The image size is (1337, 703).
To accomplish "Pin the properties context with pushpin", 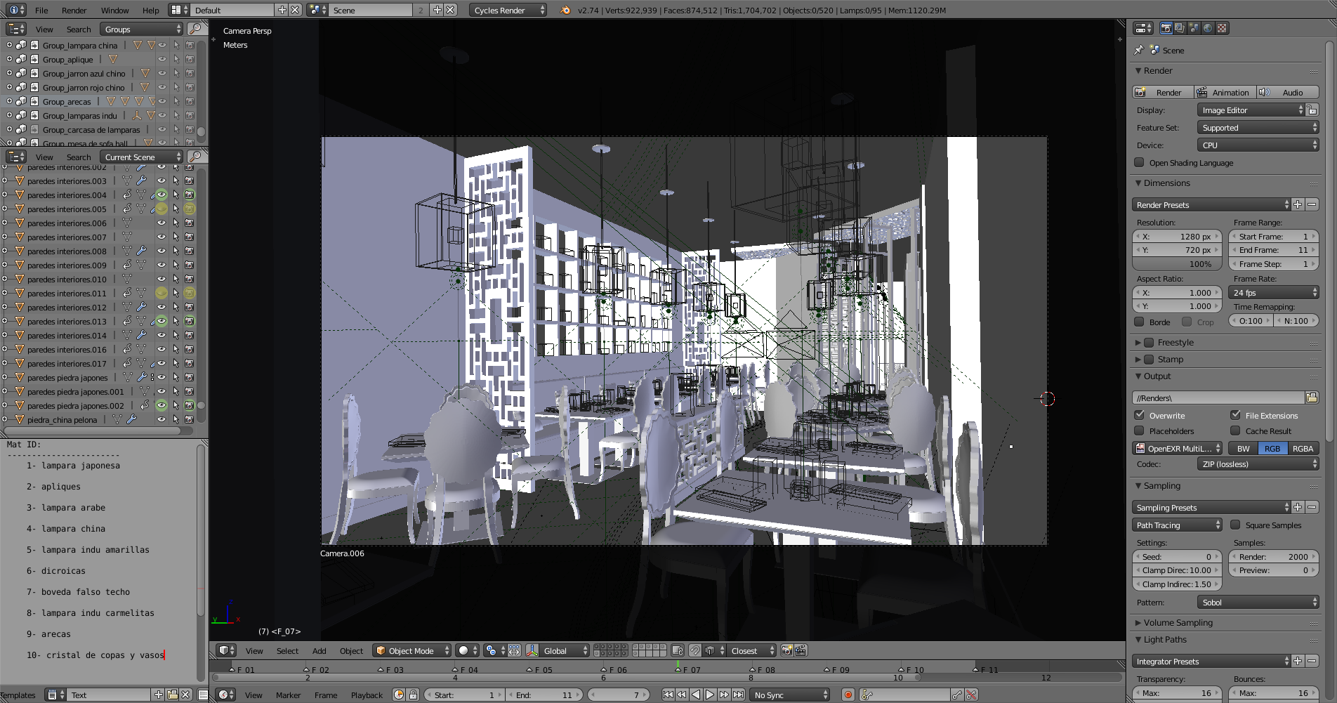I will click(1139, 50).
